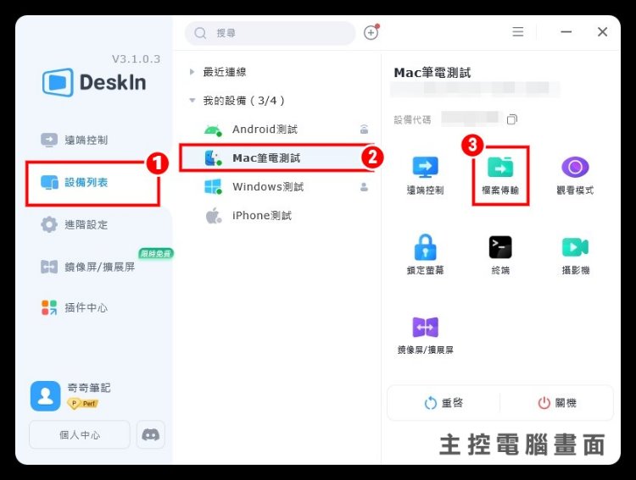Close the DeskIn window
Screen dimensions: 636x480
point(602,31)
